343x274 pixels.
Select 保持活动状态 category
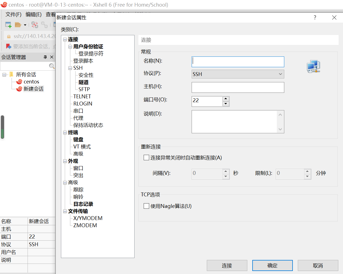[x=88, y=125]
